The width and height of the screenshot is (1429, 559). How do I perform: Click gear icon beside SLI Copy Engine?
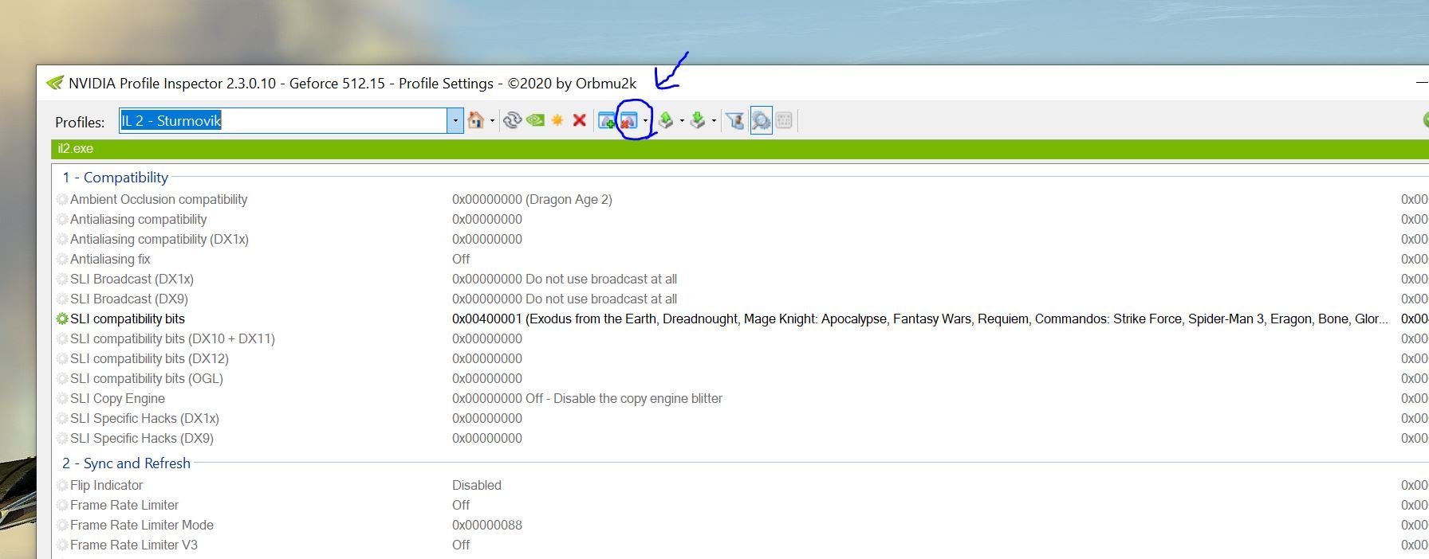[x=62, y=398]
